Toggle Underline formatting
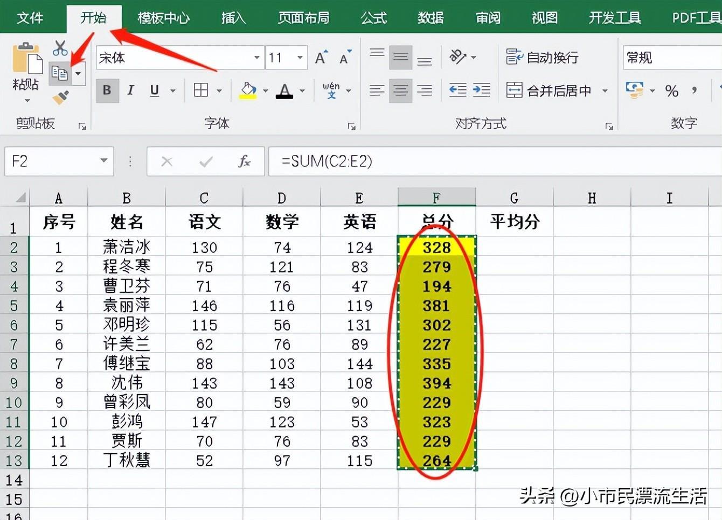This screenshot has width=722, height=520. [x=155, y=90]
